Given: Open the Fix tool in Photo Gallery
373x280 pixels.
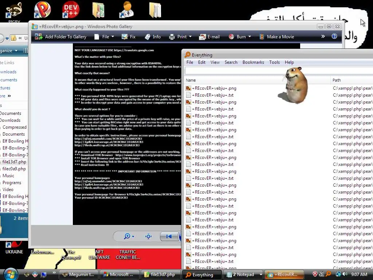Looking at the screenshot, I should (x=129, y=37).
